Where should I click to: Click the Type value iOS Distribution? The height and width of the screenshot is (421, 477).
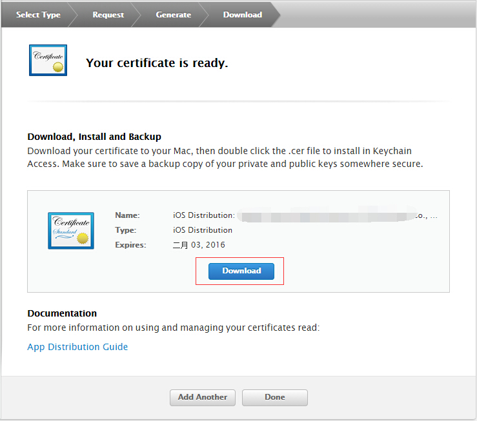click(x=203, y=230)
